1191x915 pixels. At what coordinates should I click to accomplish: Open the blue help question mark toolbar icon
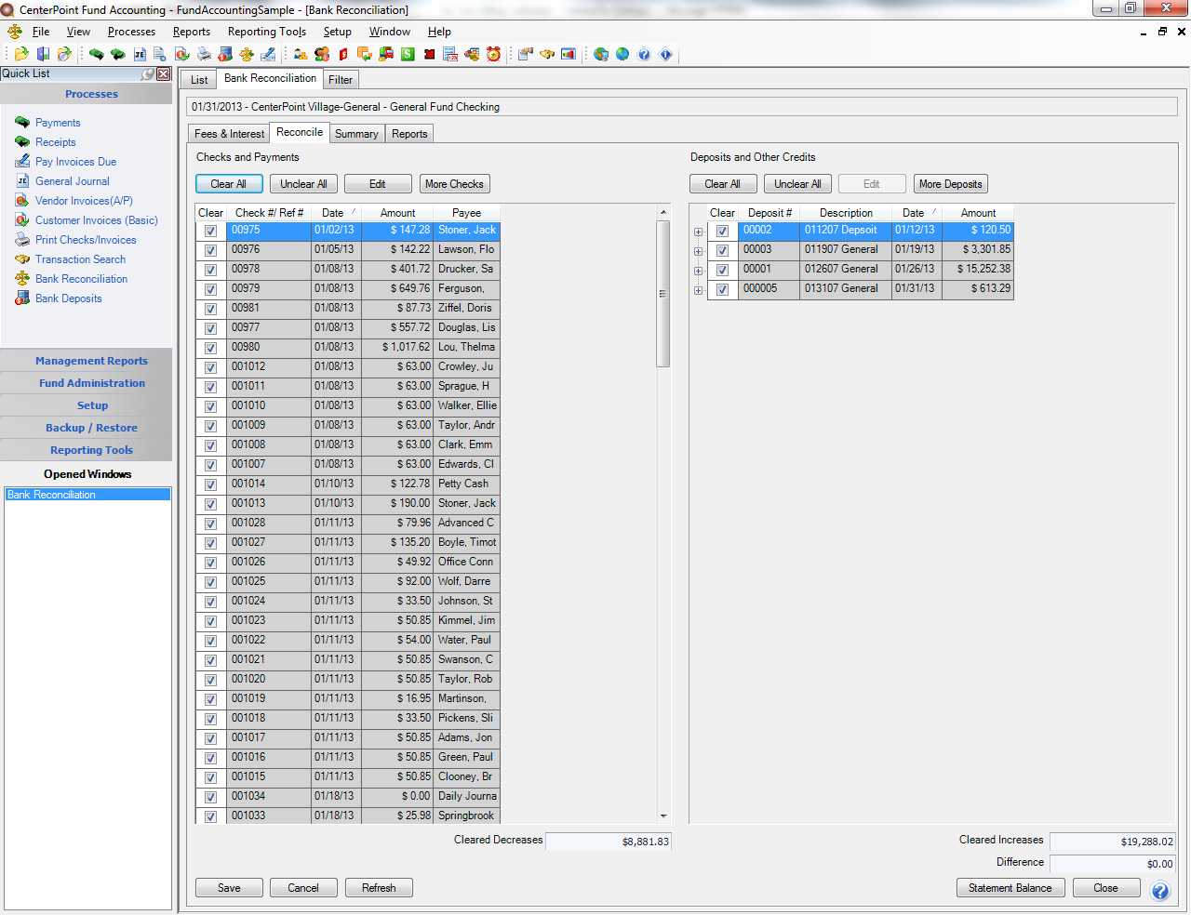click(x=644, y=55)
